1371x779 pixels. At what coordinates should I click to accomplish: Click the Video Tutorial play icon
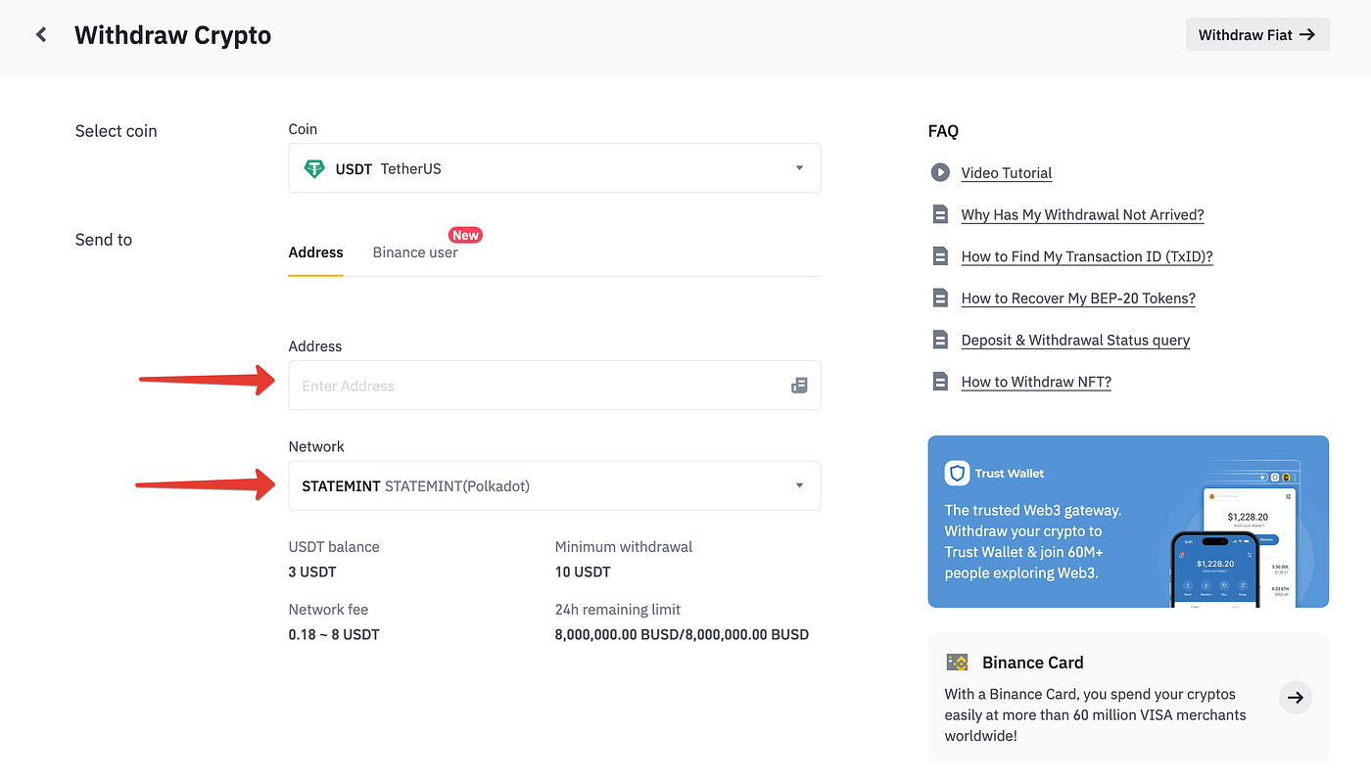(x=940, y=172)
